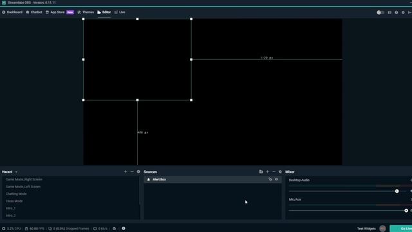
Task: Remove selected scene with minus icon
Action: 132,172
